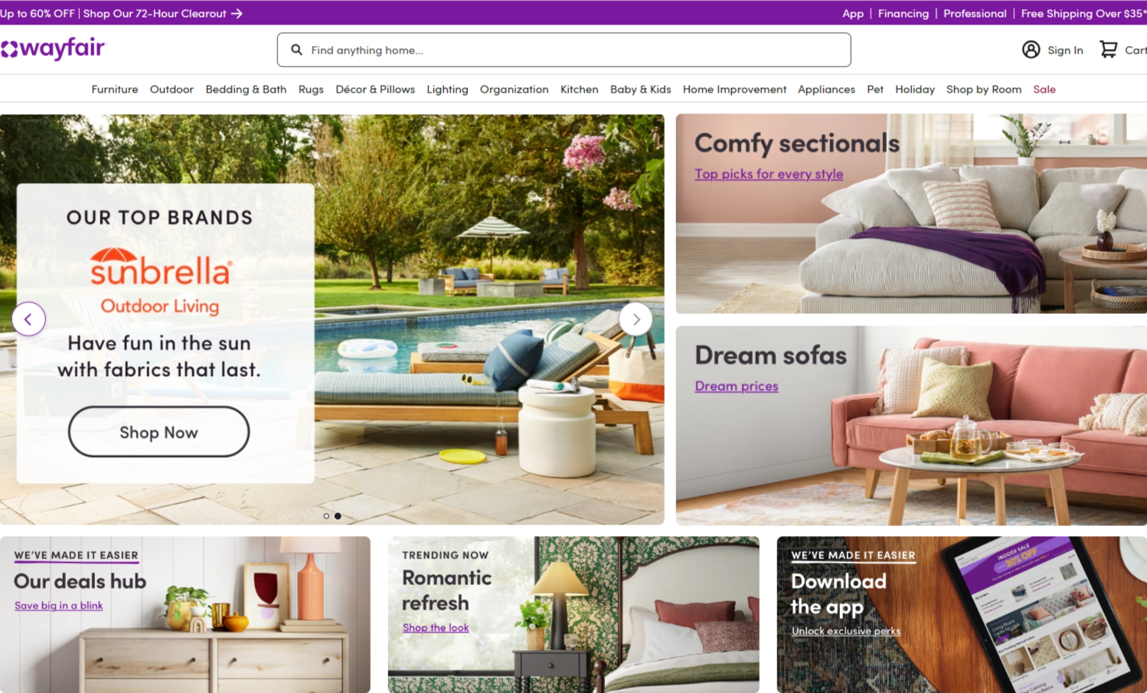Click the Our deals hub heading

pos(80,581)
